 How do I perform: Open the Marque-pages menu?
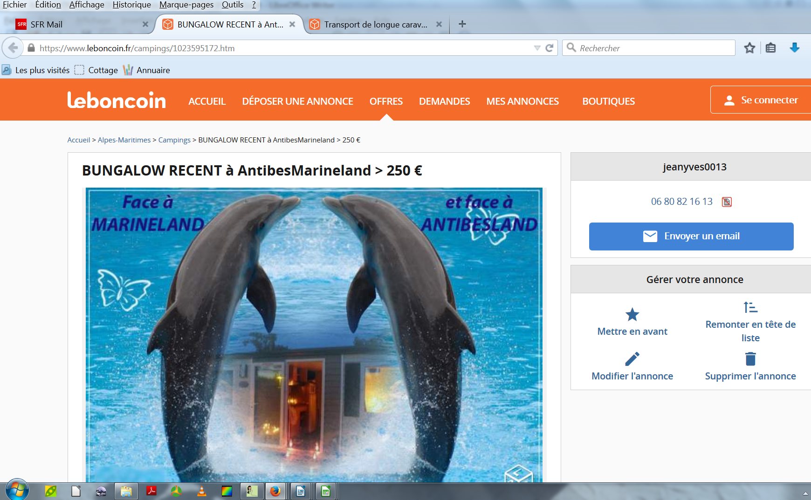186,5
